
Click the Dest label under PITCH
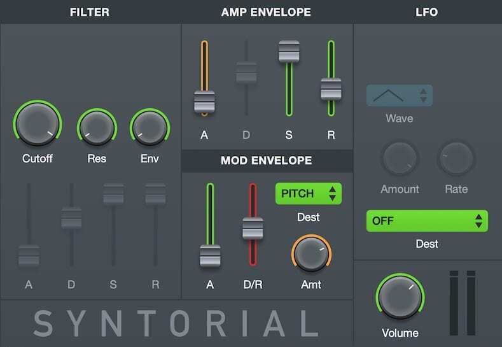click(x=309, y=217)
